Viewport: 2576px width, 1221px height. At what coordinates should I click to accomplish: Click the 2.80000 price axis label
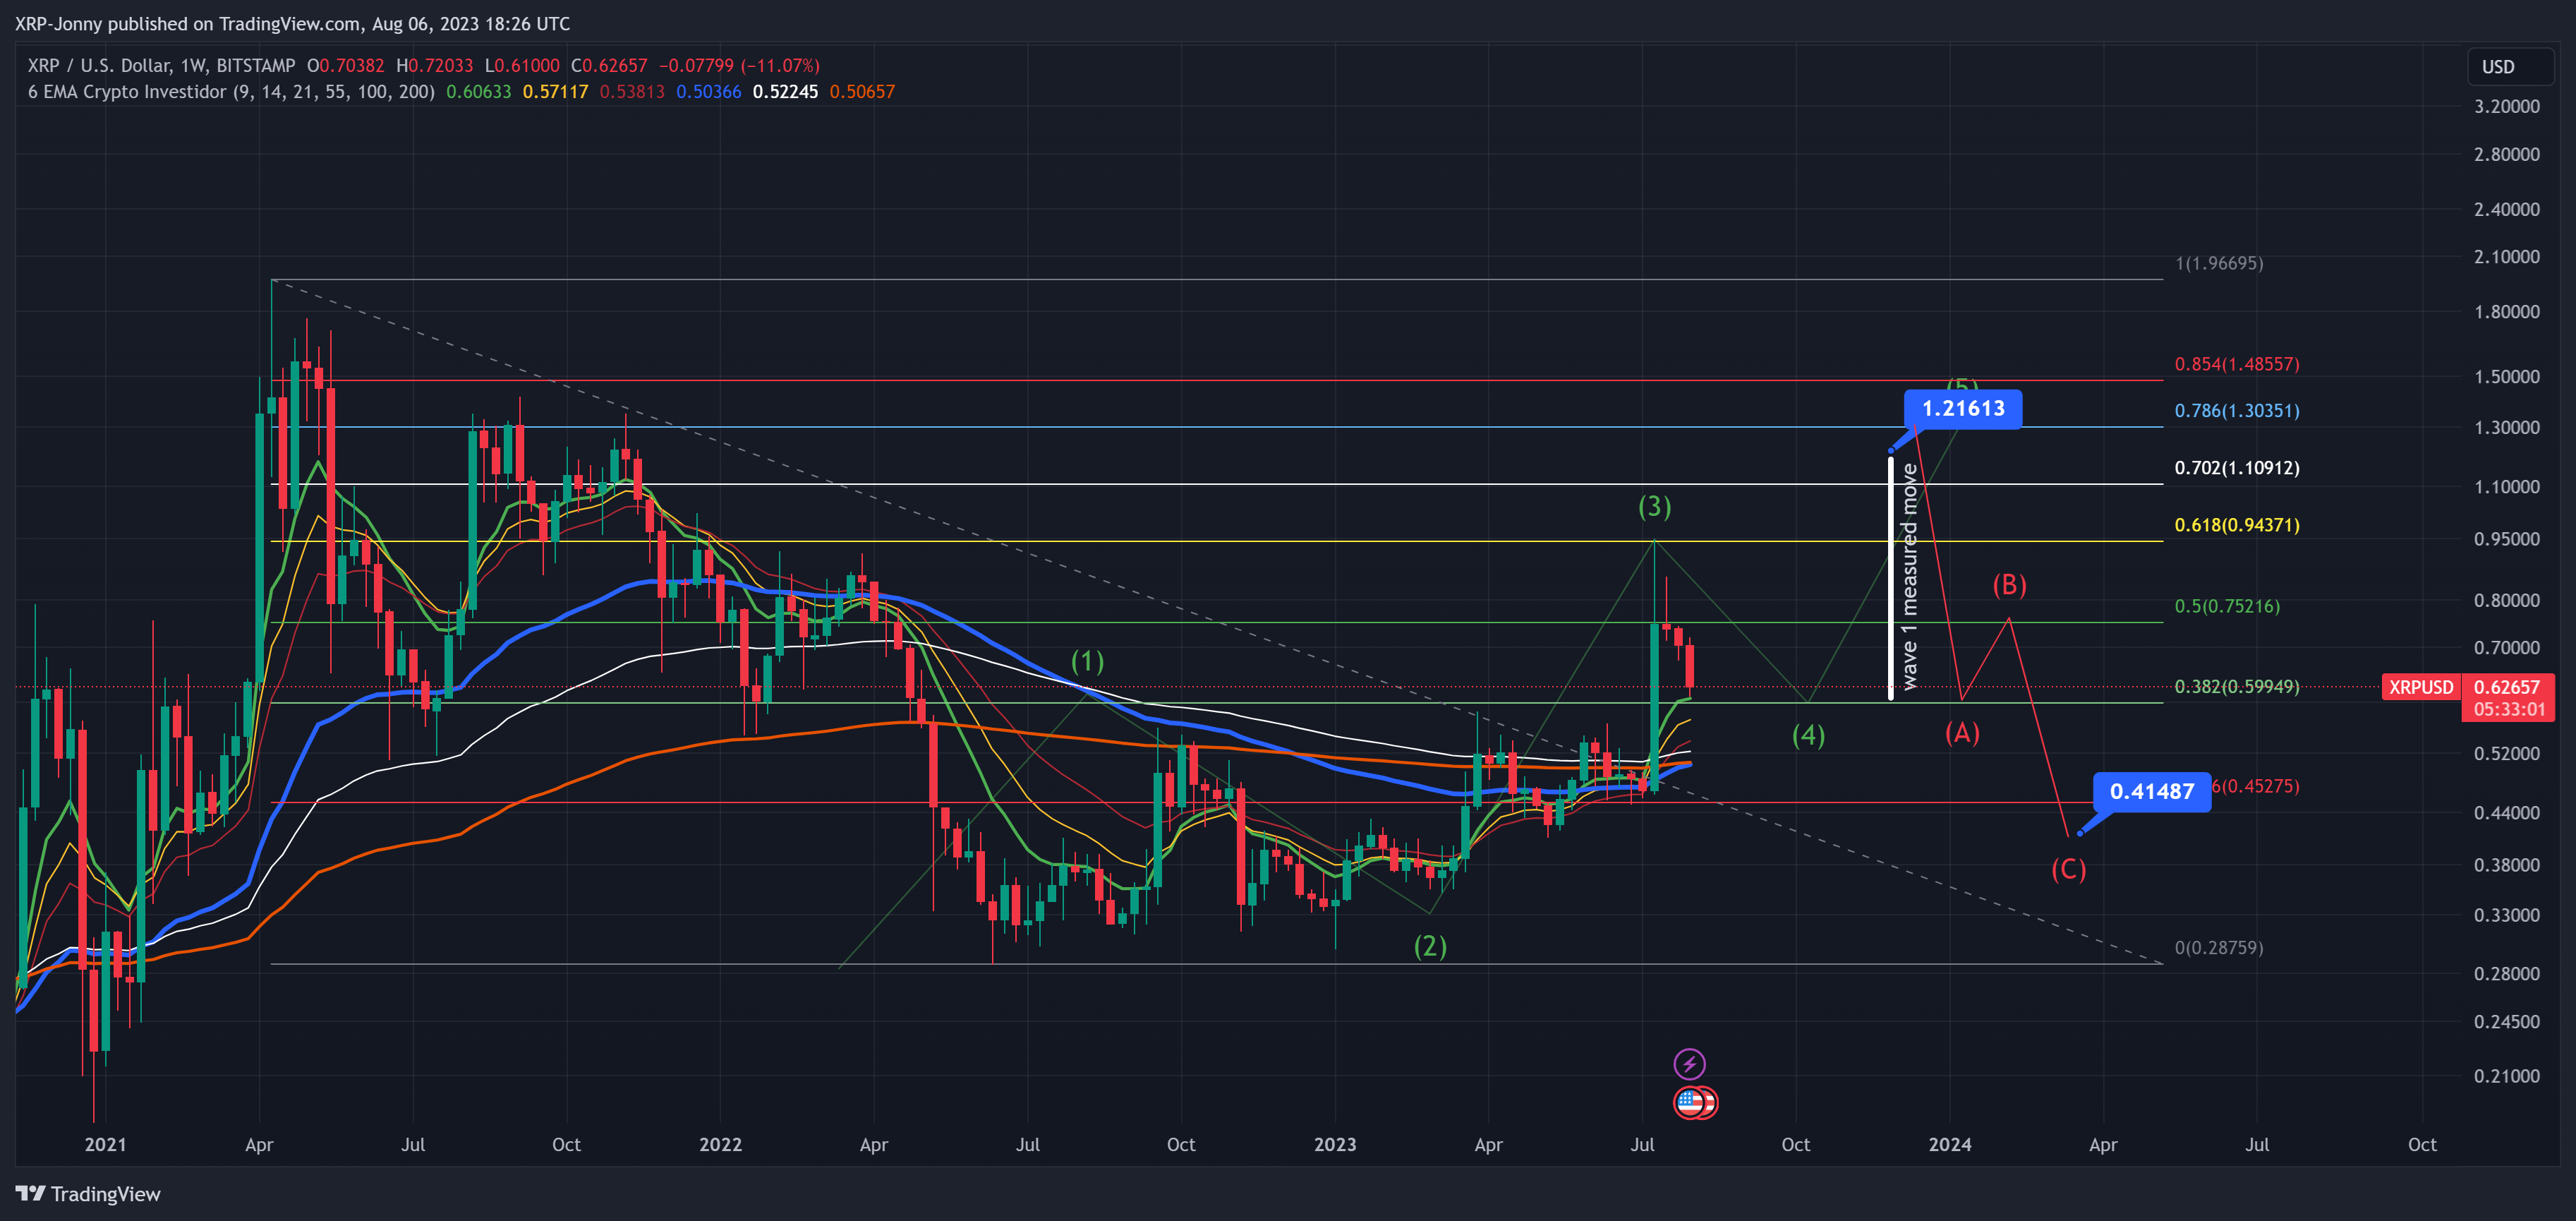(x=2506, y=154)
